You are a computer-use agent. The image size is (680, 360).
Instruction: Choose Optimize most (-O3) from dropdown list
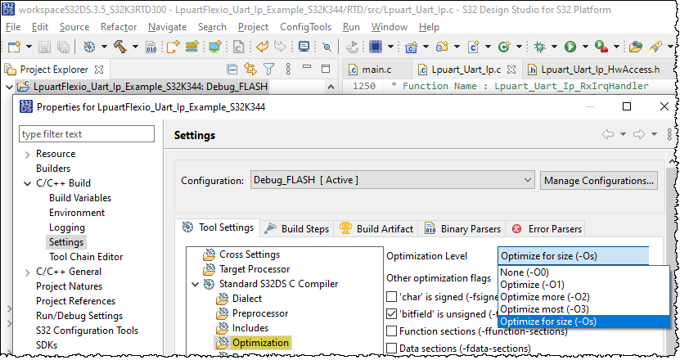point(543,308)
